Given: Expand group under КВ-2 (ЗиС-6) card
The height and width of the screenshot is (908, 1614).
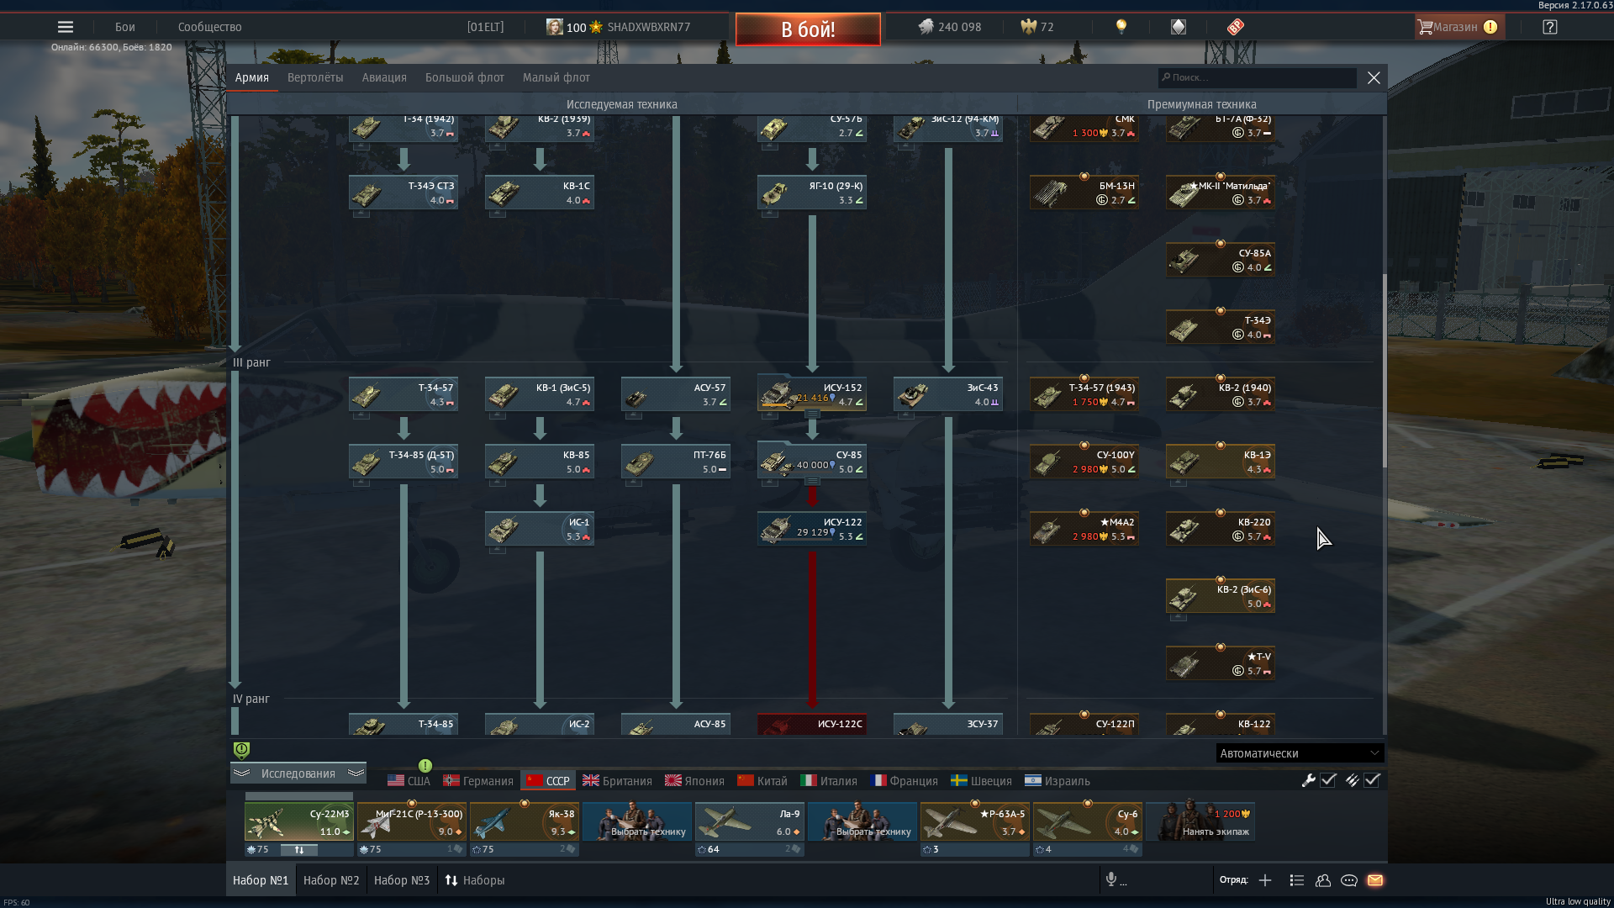Looking at the screenshot, I should [1179, 616].
